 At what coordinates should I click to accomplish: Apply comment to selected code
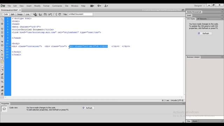(2, 67)
